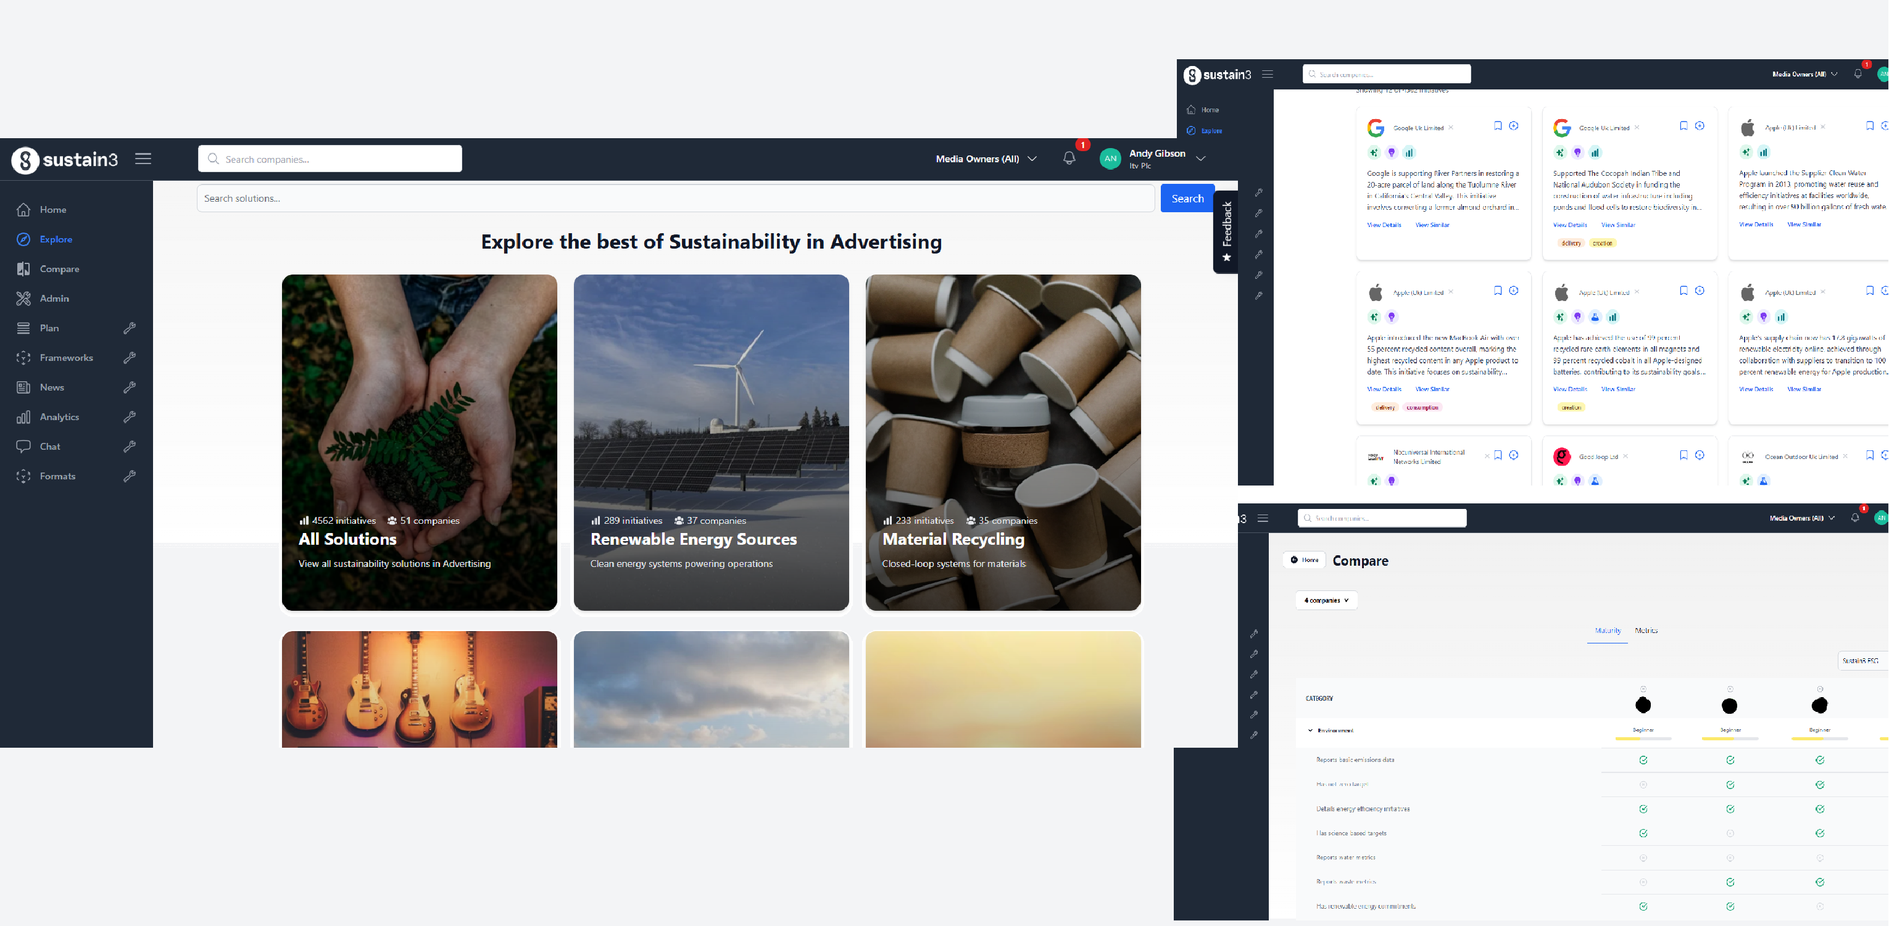This screenshot has width=1889, height=926.
Task: Open the guitars image card
Action: (420, 689)
